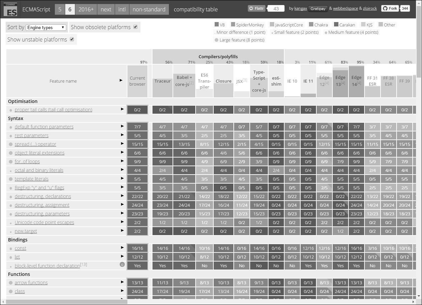This screenshot has height=305, width=422.
Task: Expand spread operator row arrow
Action: point(122,143)
